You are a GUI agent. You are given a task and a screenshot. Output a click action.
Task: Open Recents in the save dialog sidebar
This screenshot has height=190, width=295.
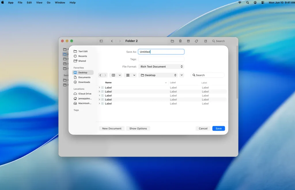[82, 56]
